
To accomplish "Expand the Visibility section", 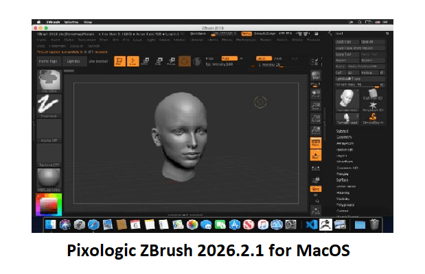I will [x=343, y=199].
